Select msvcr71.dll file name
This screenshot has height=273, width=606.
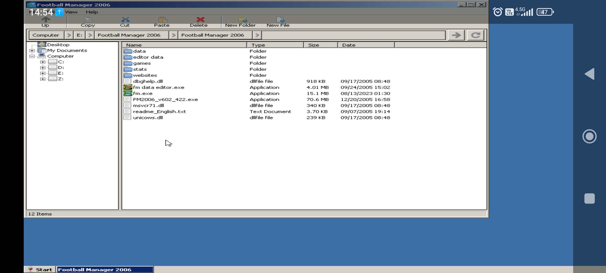148,106
